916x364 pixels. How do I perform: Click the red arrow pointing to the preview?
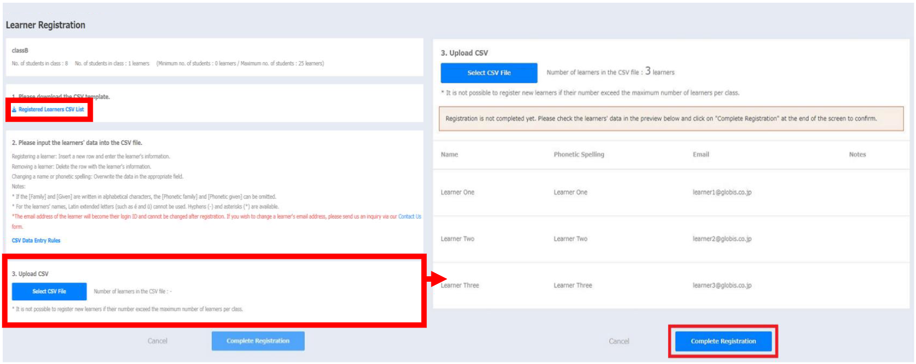[438, 279]
